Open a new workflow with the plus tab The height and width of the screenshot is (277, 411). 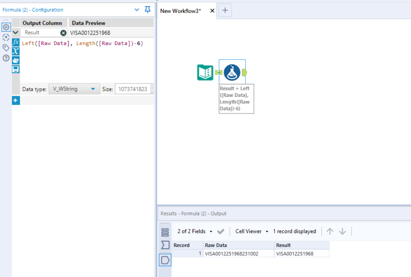point(225,10)
